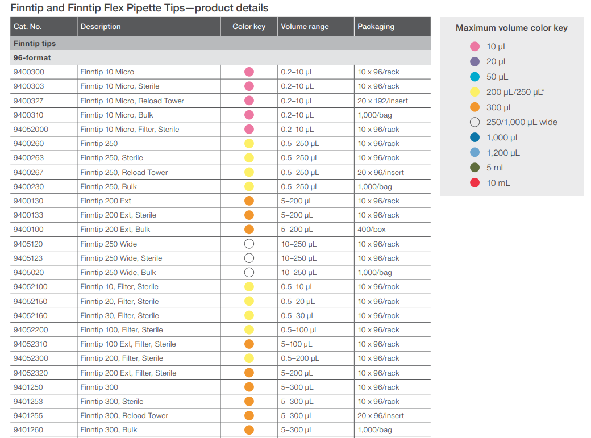Click the Packaging column header
This screenshot has height=438, width=591.
click(x=376, y=26)
